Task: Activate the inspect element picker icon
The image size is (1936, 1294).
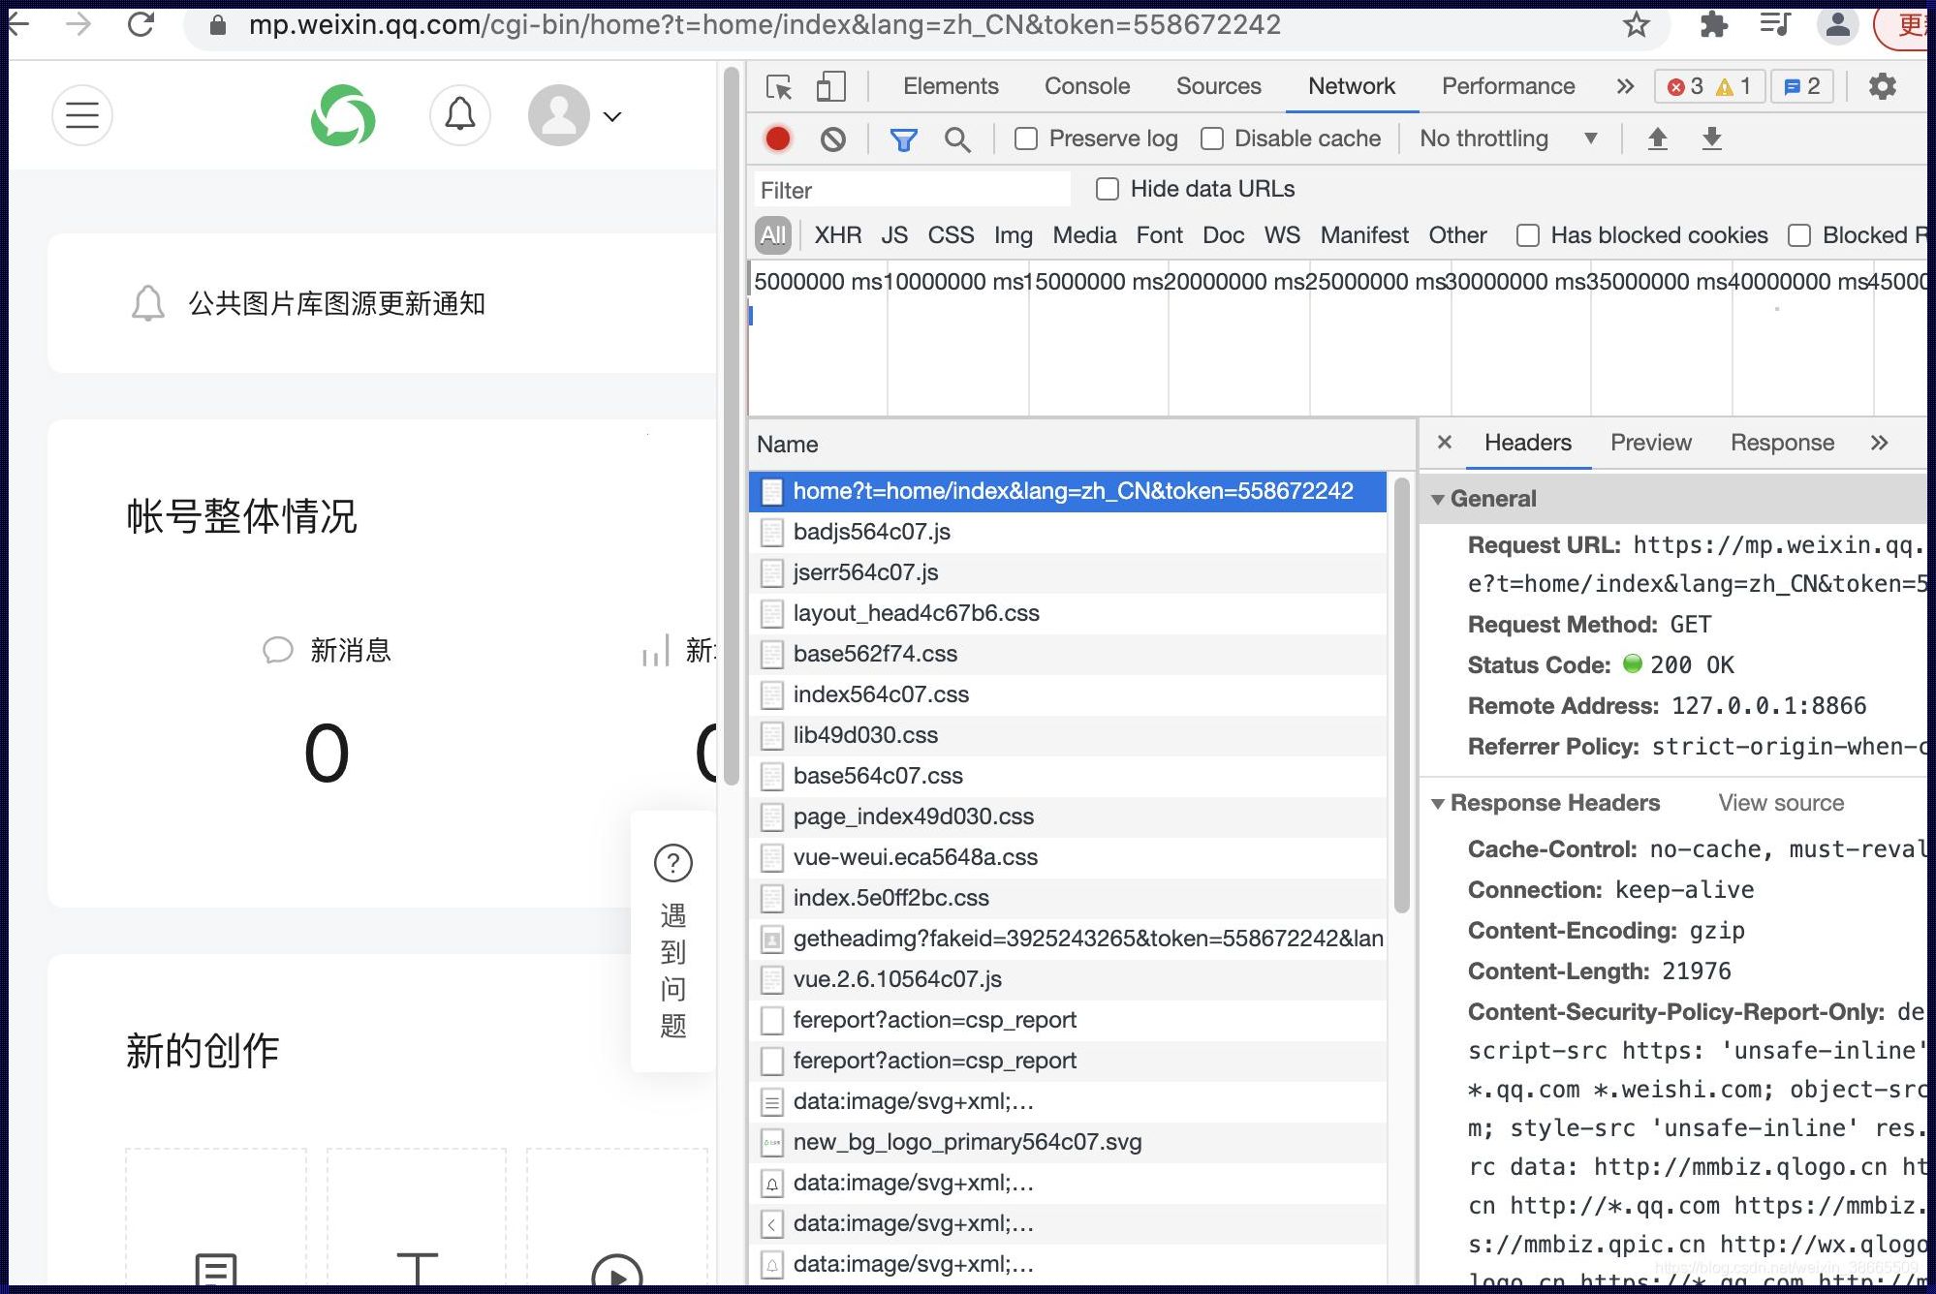Action: (x=779, y=87)
